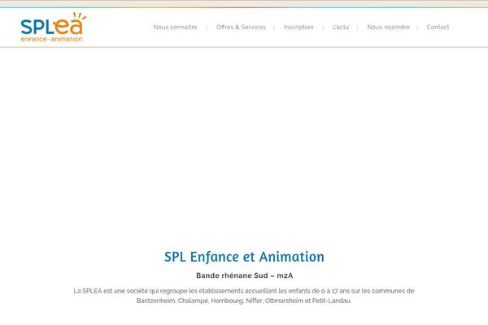The image size is (488, 325).
Task: Click the paragraph starting La SPLEA est une société
Action: [244, 296]
